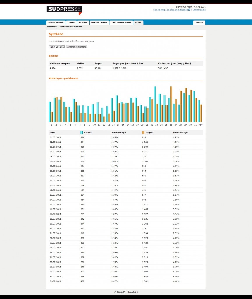Click the 15.07.2011 date cell
This screenshot has width=252, height=299.
tap(55, 205)
